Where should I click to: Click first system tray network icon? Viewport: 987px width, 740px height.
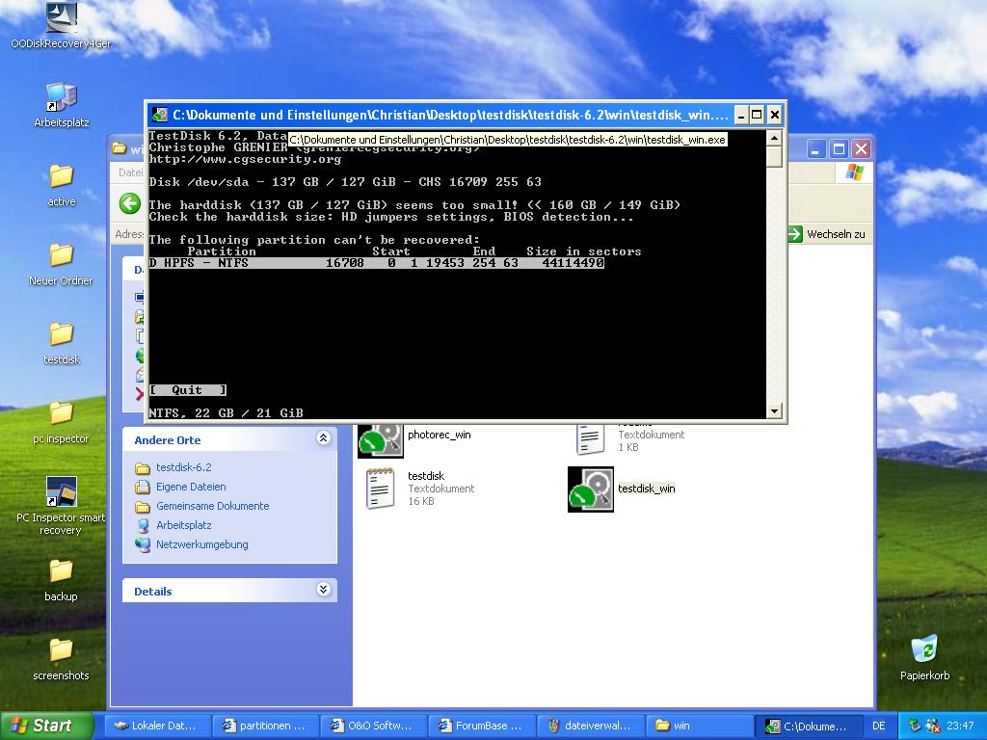coord(915,727)
